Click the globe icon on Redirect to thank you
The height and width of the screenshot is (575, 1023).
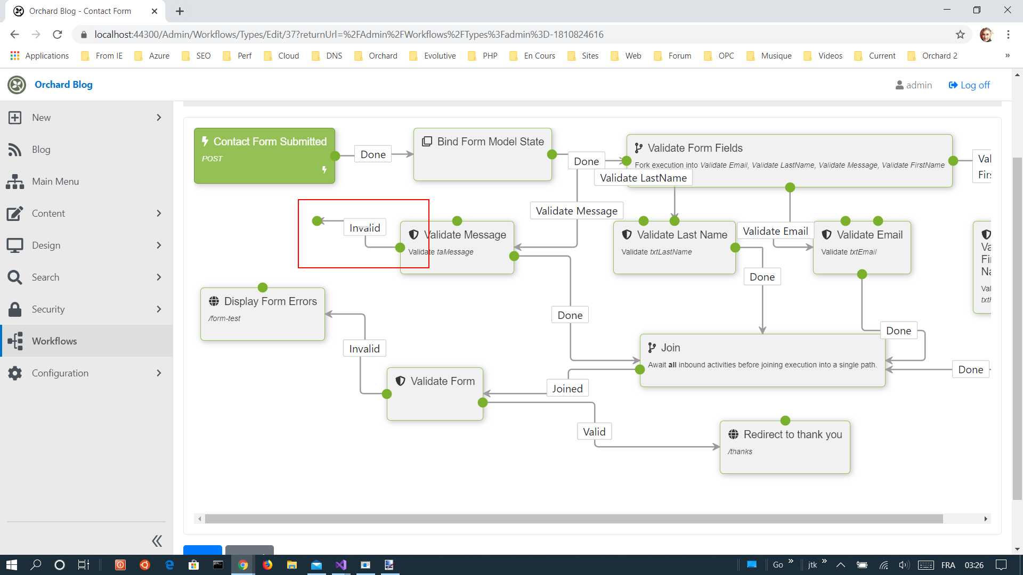(733, 434)
